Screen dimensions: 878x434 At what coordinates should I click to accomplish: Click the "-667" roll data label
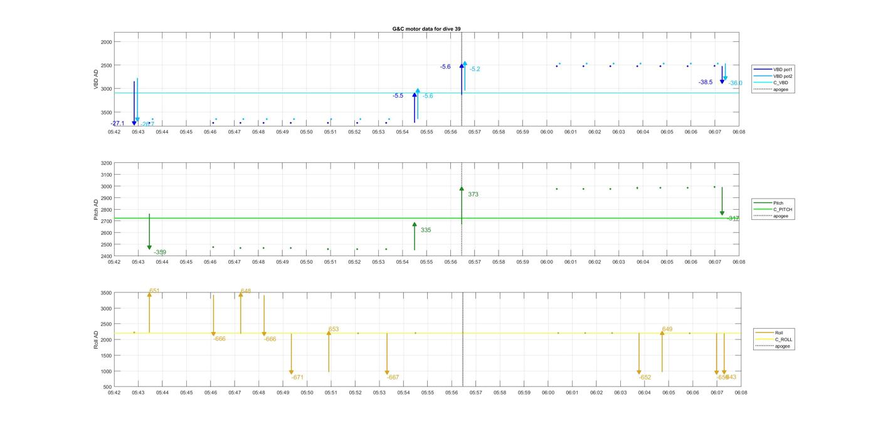(393, 377)
